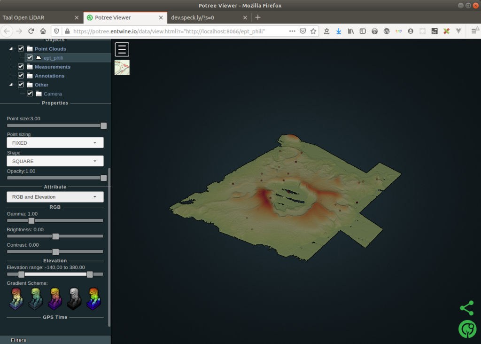Select the rainbow-red gradient scheme lion
481x344 pixels.
coord(16,298)
